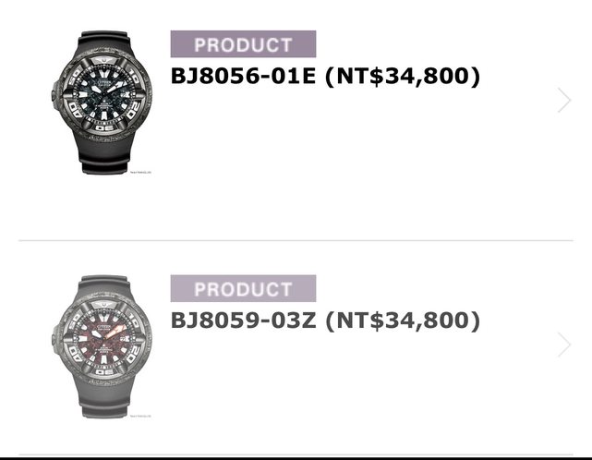Click the PRODUCT badge above BJ8059-03Z
This screenshot has height=460, width=592.
pyautogui.click(x=243, y=288)
